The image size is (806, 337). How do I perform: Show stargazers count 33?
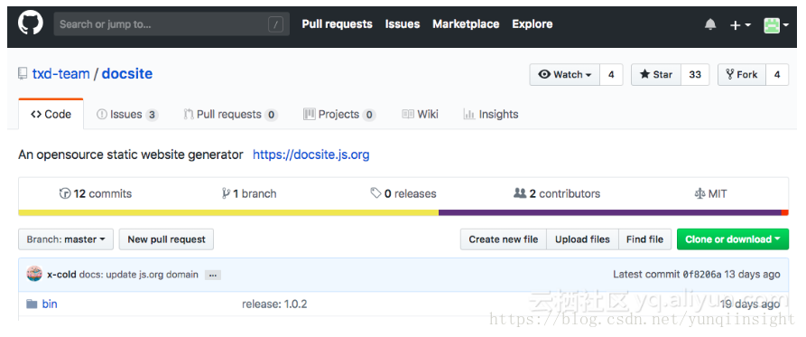695,75
